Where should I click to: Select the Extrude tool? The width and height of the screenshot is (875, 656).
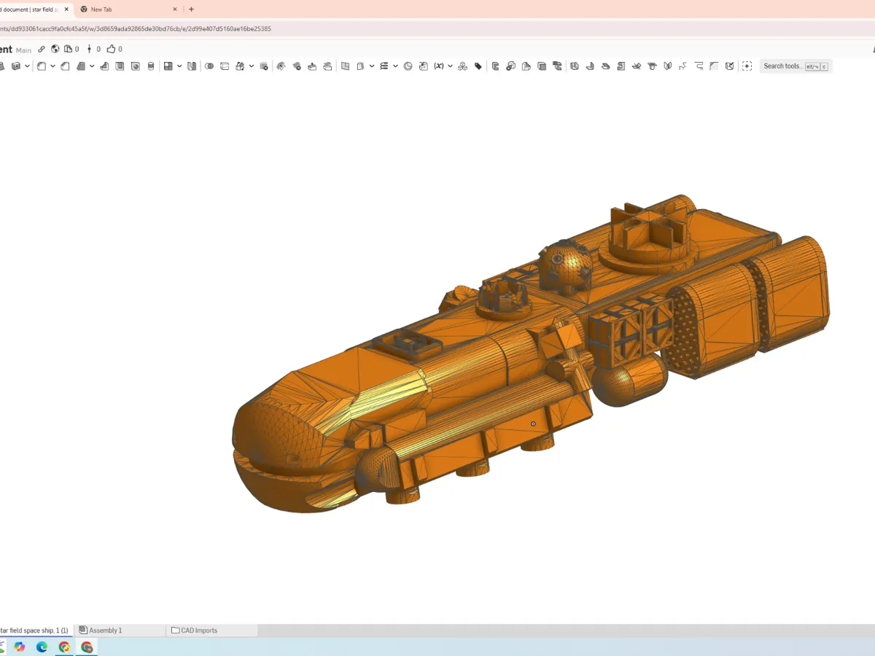(16, 66)
